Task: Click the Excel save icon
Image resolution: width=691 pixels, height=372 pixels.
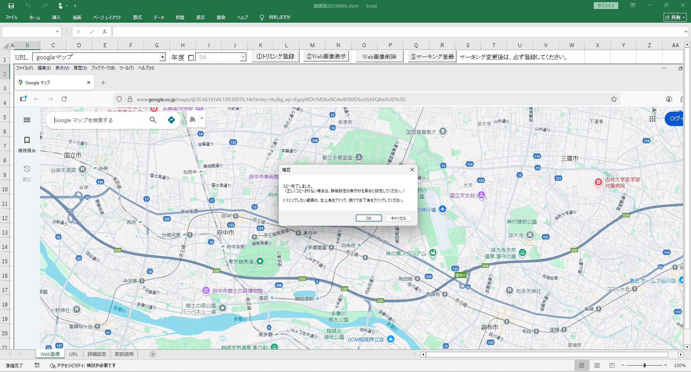Action: (11, 6)
